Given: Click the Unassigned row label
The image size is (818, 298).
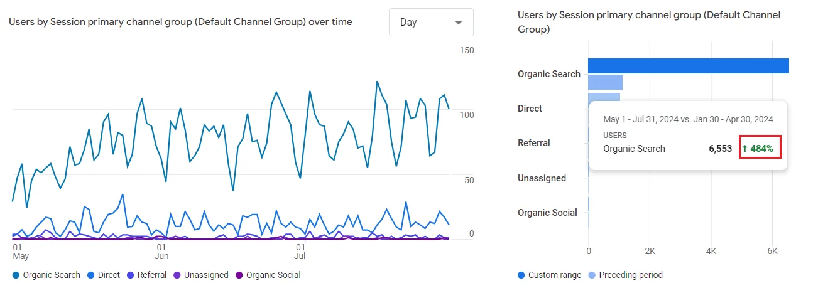Looking at the screenshot, I should (x=542, y=178).
